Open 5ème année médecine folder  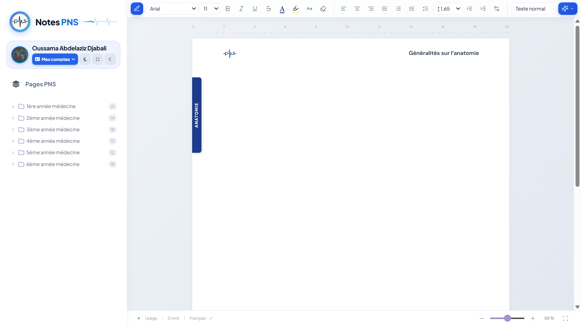click(x=64, y=152)
